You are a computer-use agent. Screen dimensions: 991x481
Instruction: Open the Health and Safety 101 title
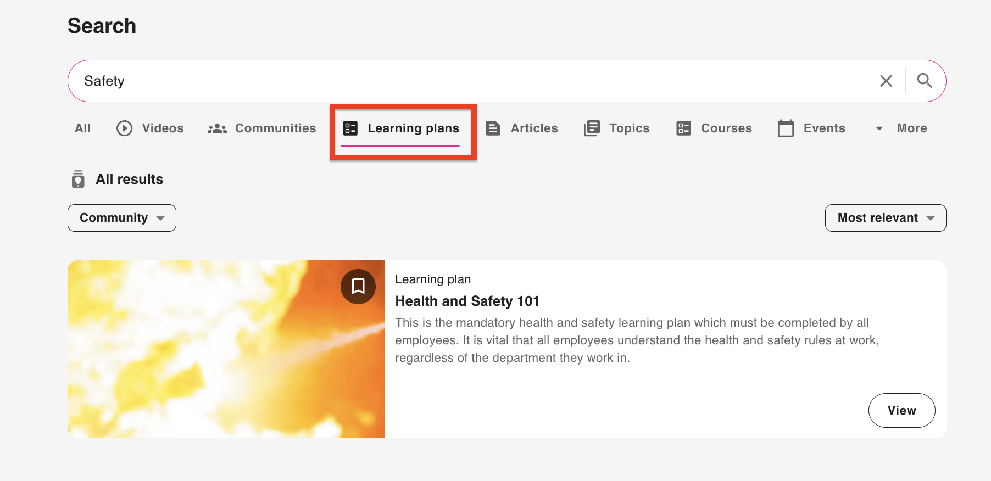pos(467,301)
